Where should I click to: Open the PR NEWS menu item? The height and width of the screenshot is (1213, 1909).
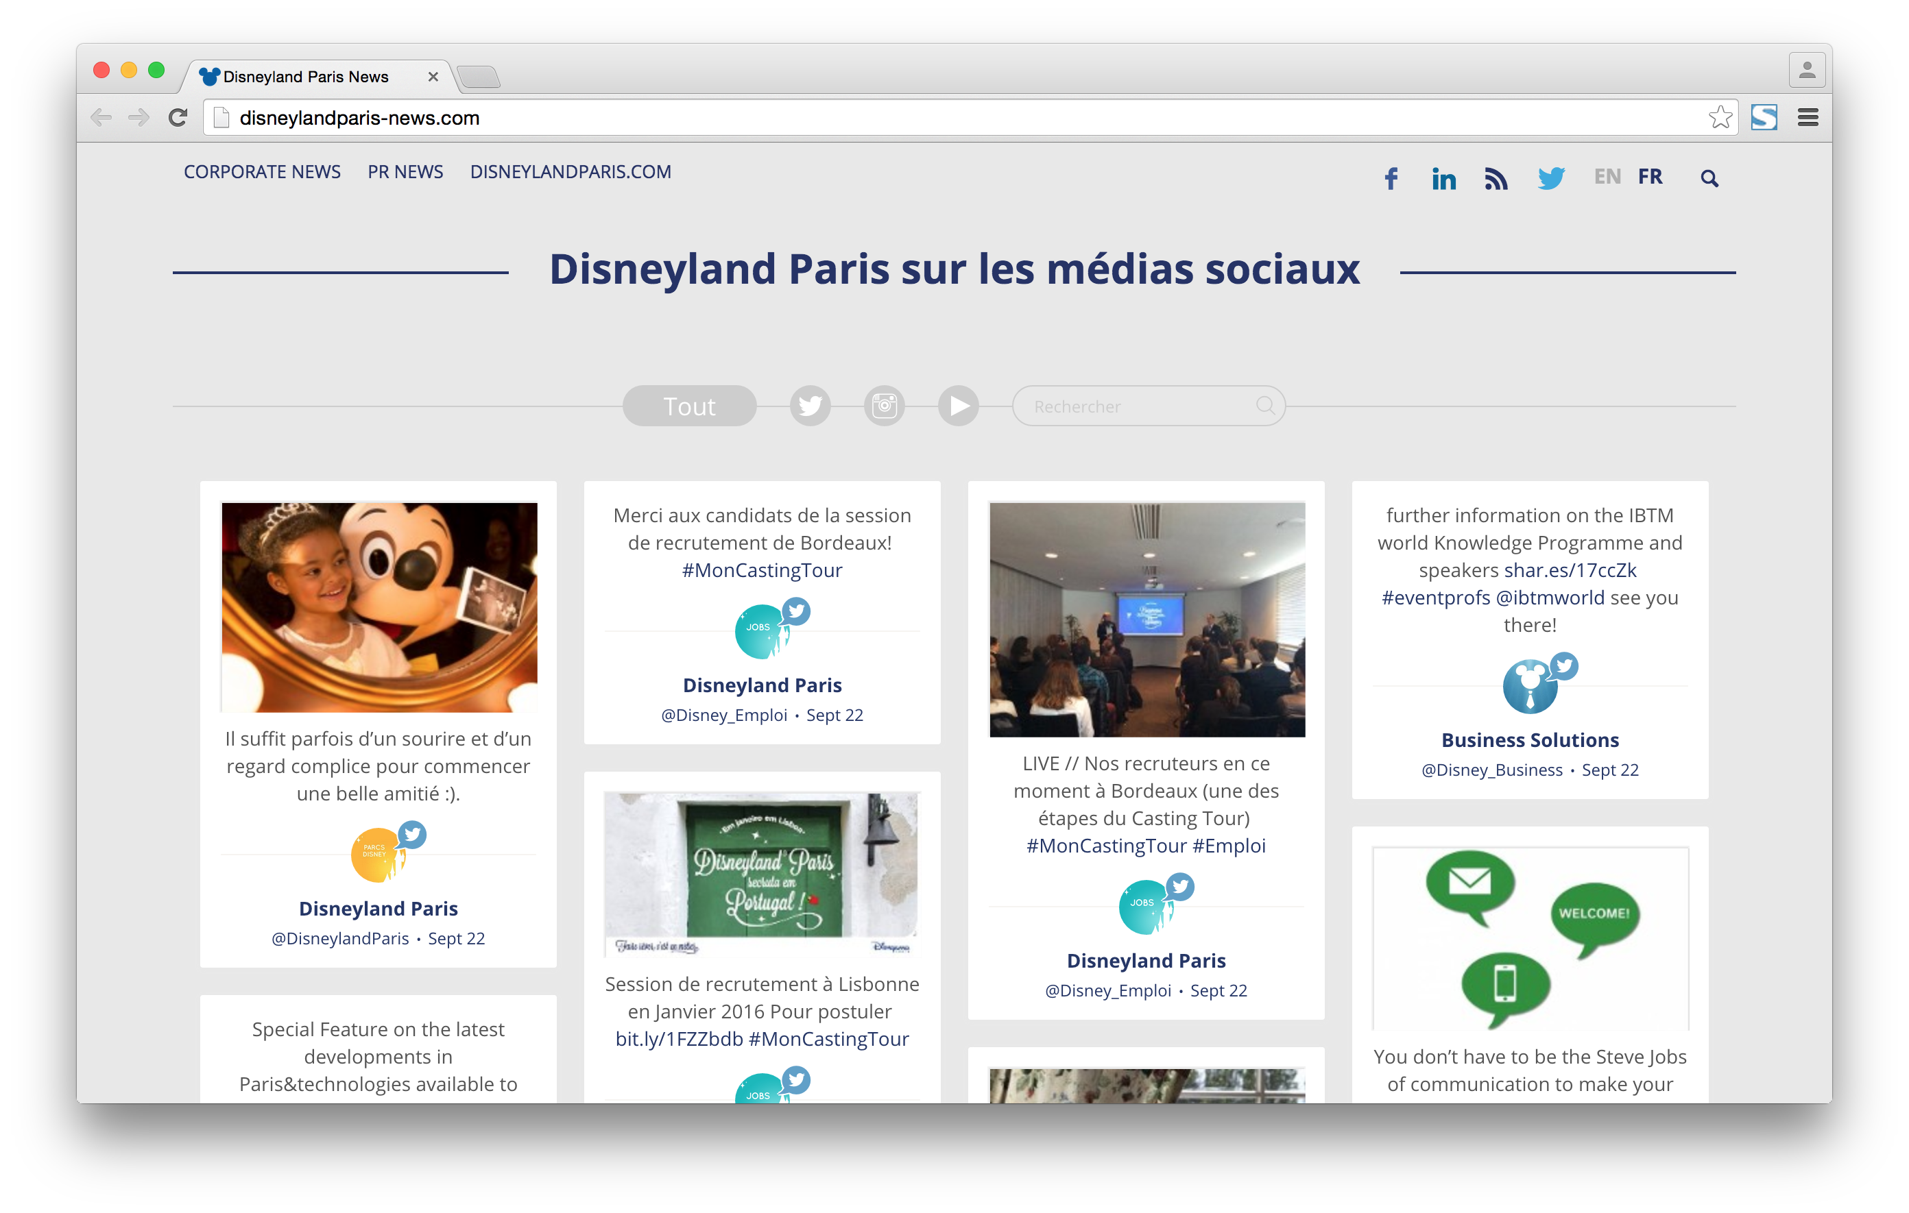point(405,172)
